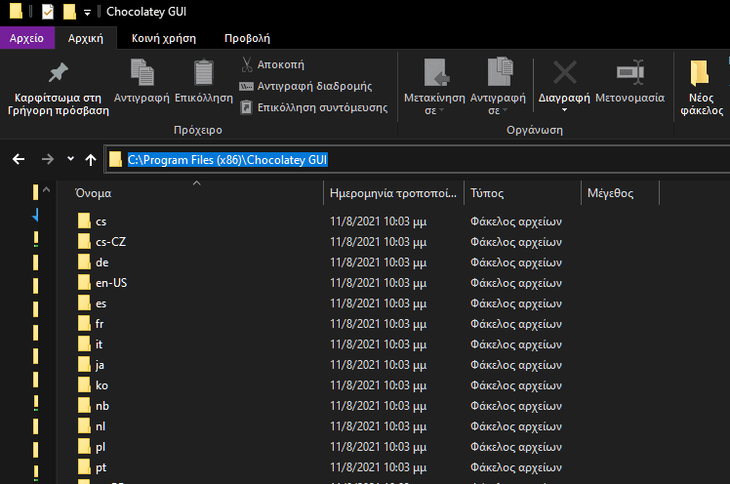Select the es folder icon
The width and height of the screenshot is (730, 484).
pyautogui.click(x=84, y=302)
